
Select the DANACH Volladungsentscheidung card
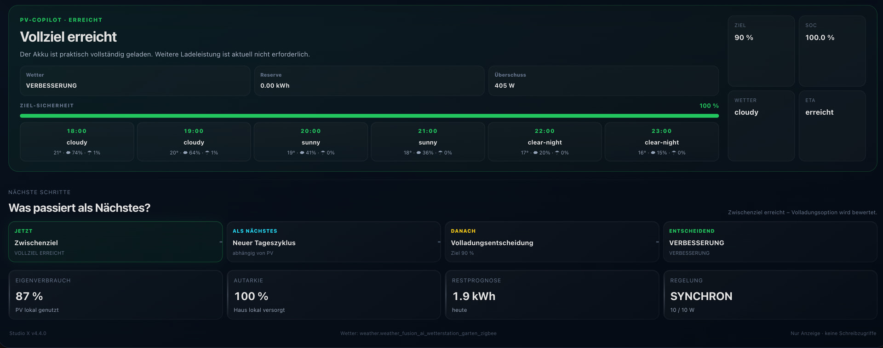tap(552, 242)
